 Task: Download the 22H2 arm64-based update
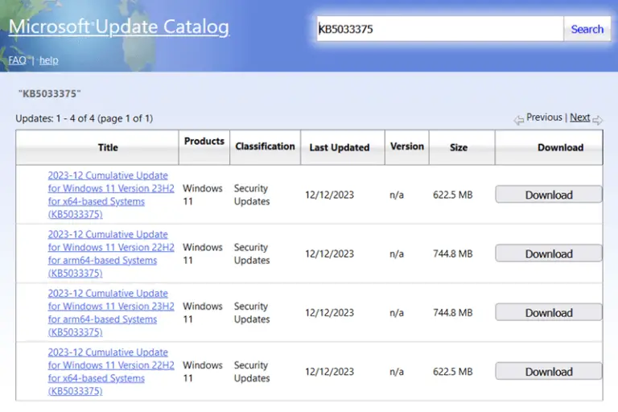[x=548, y=253]
